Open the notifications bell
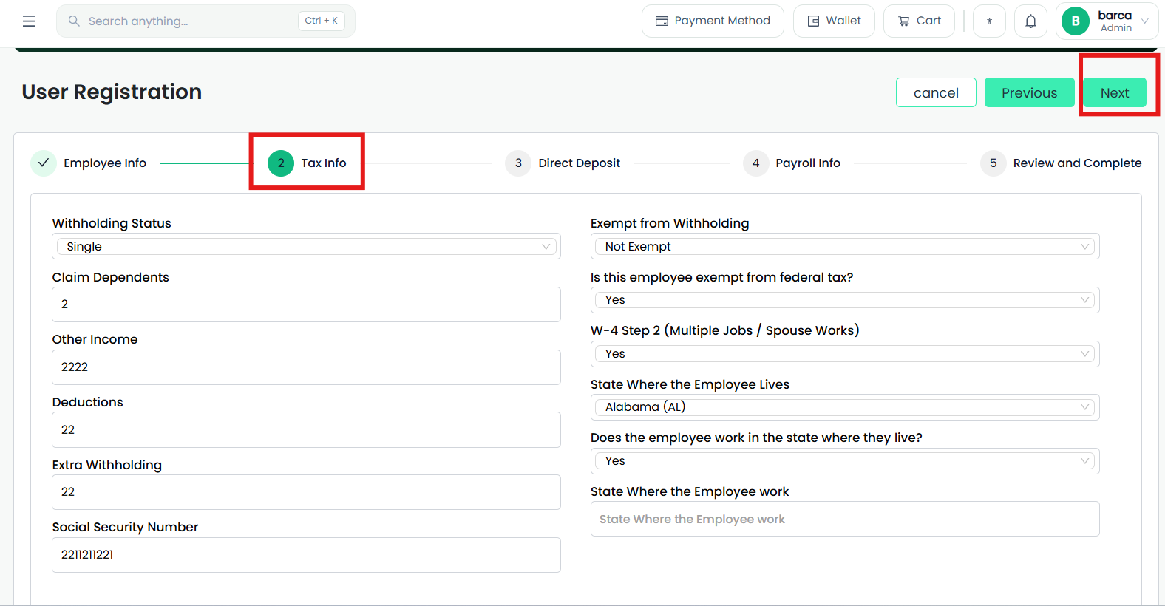 [1030, 21]
